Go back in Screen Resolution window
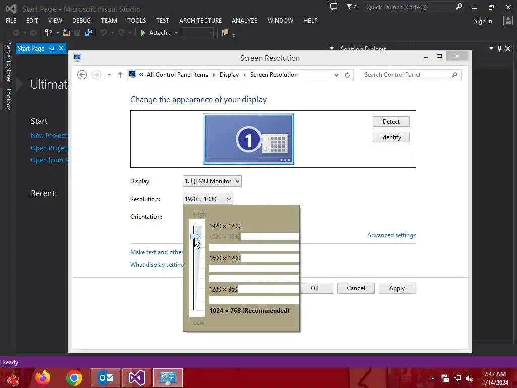The height and width of the screenshot is (388, 517). [x=82, y=75]
